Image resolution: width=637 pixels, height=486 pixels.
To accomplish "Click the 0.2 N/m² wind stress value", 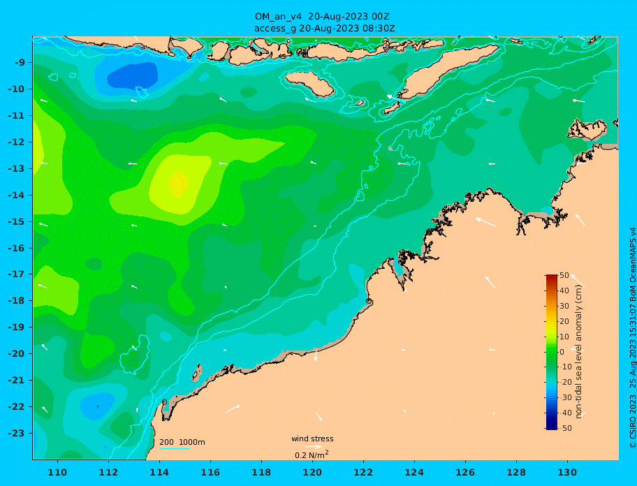I will click(x=312, y=455).
